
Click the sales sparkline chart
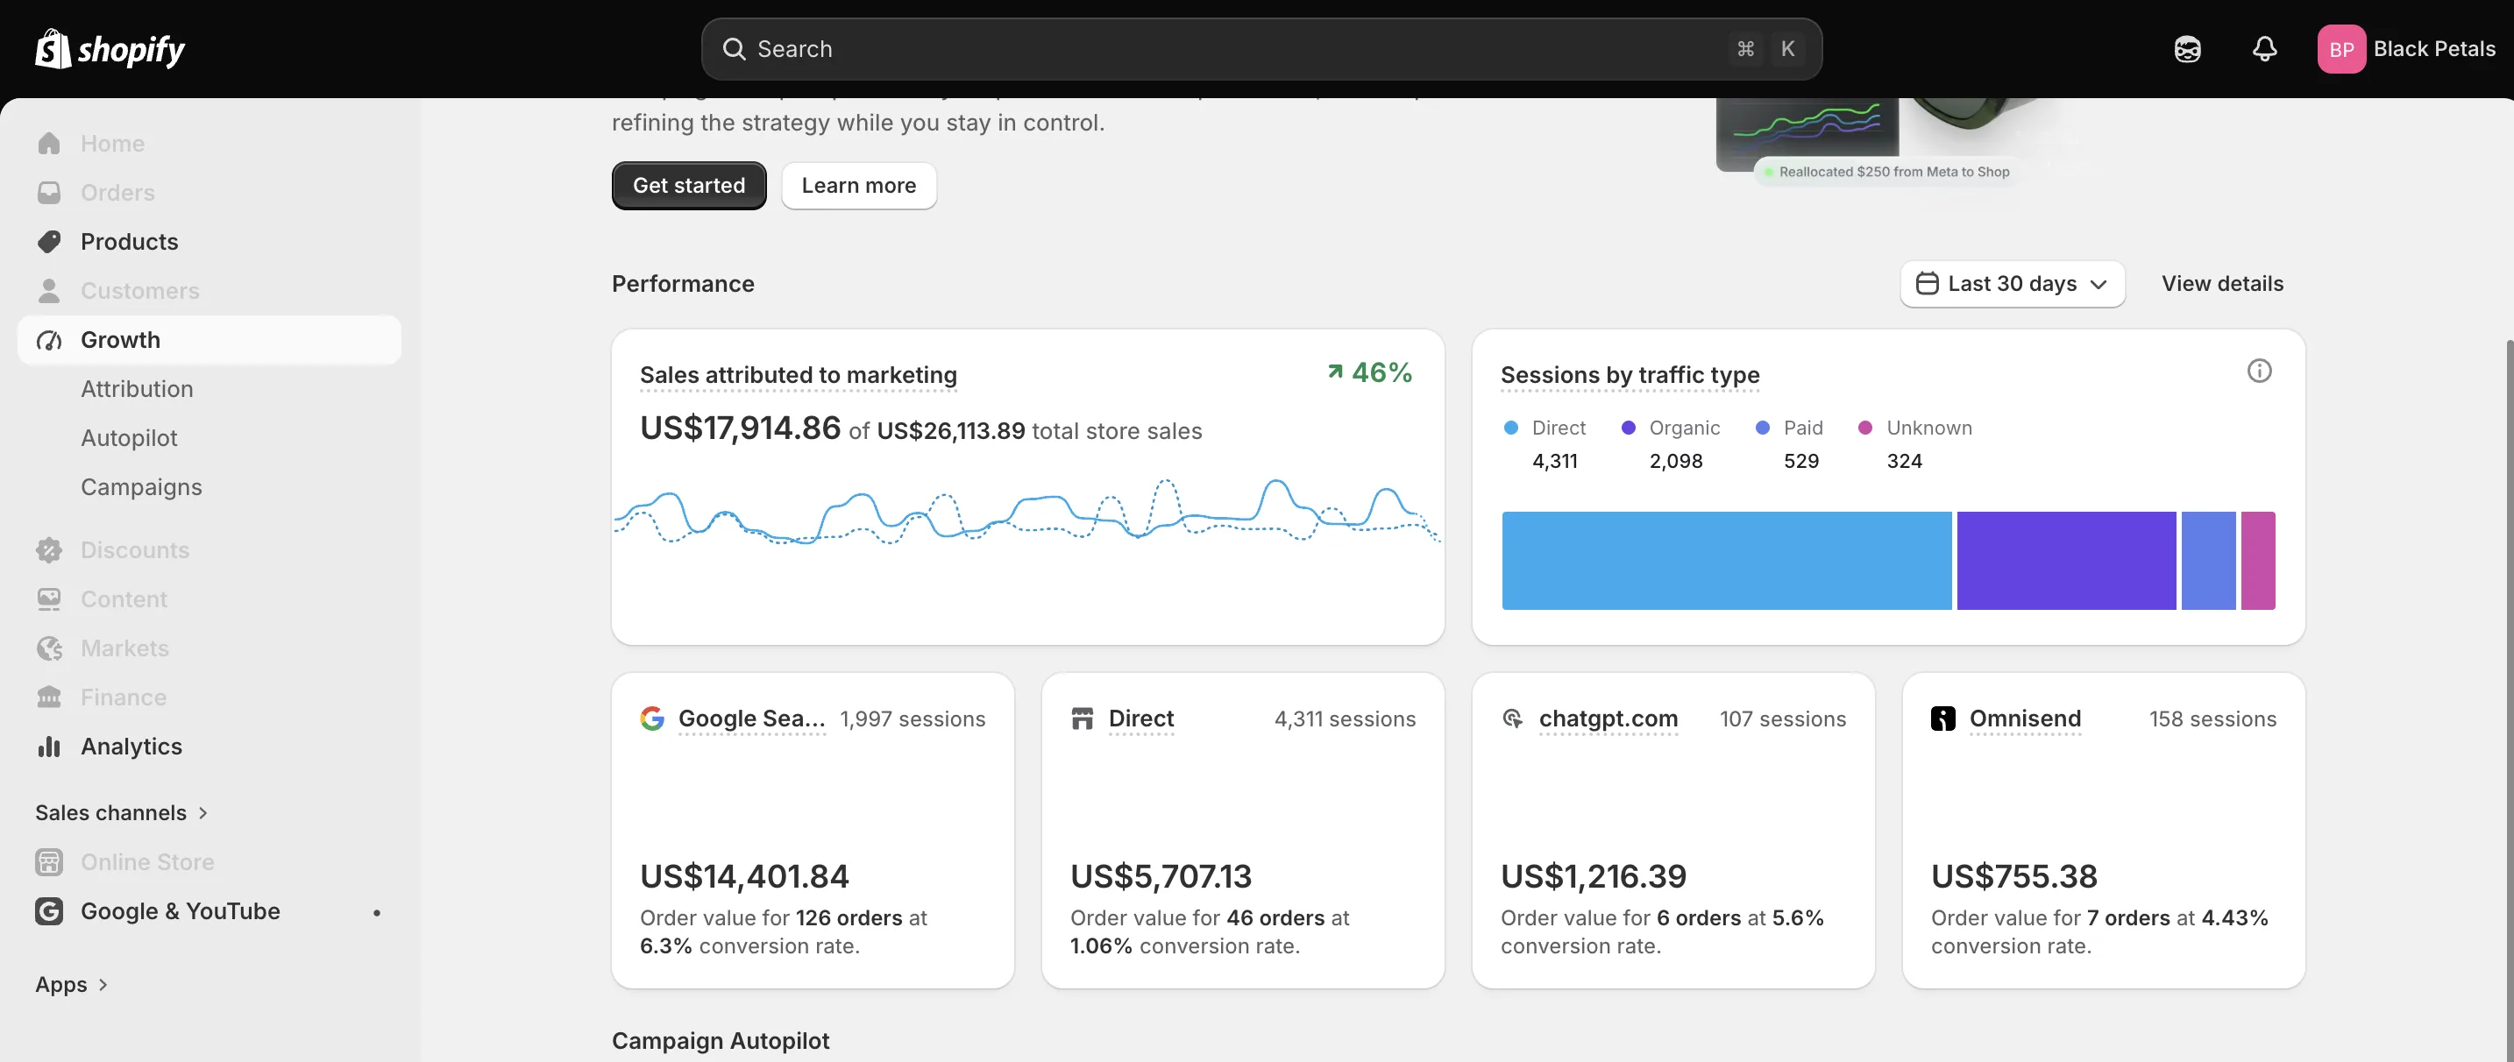1026,511
